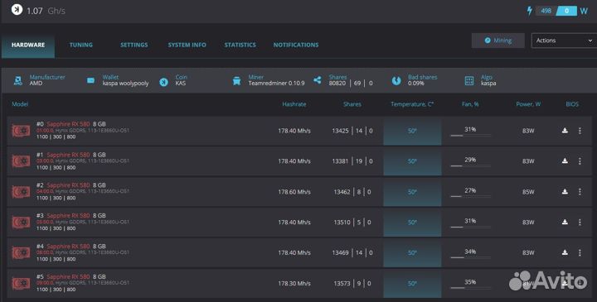
Task: Click the miner icon beside Teamredminer
Action: [236, 80]
